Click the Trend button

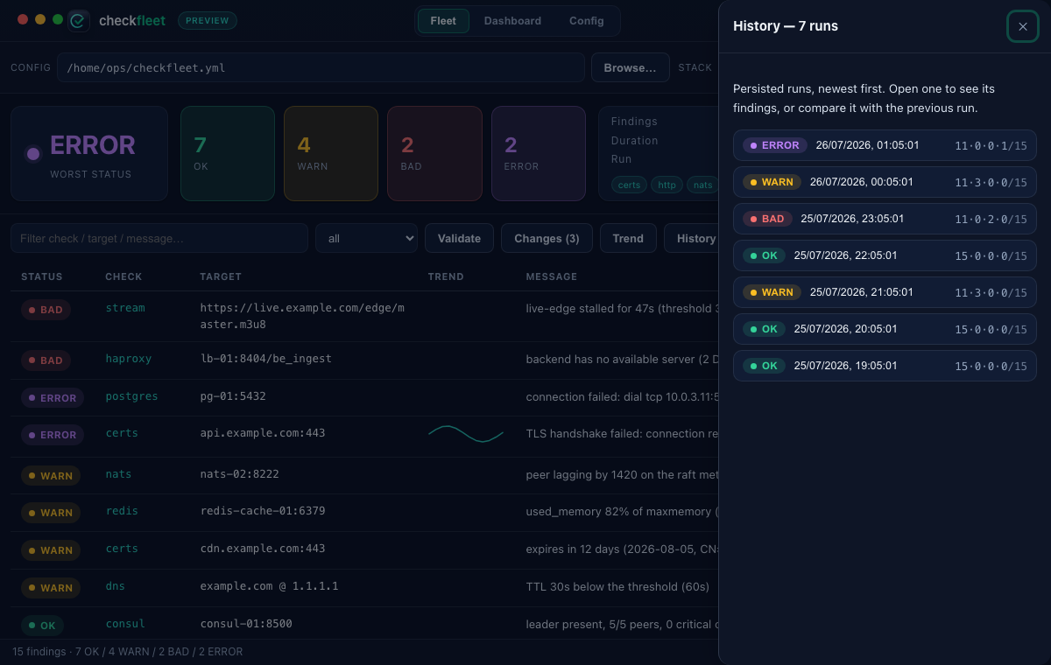tap(628, 238)
